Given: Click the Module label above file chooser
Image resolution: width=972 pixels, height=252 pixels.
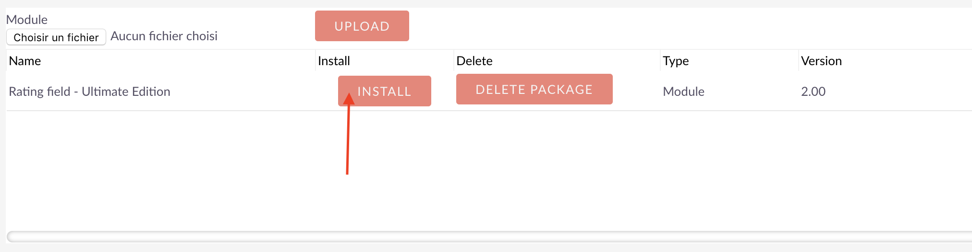Looking at the screenshot, I should click(27, 20).
